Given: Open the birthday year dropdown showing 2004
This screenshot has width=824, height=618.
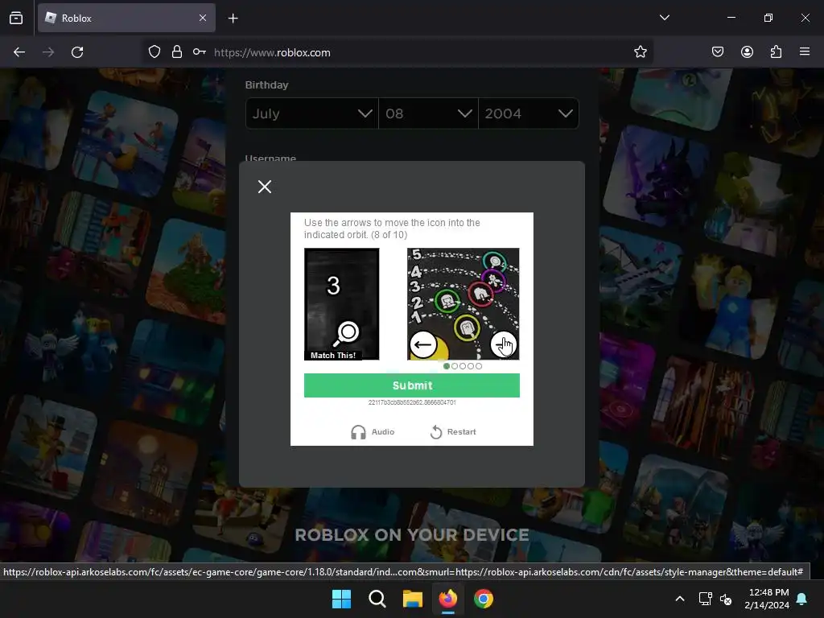Looking at the screenshot, I should [x=529, y=113].
